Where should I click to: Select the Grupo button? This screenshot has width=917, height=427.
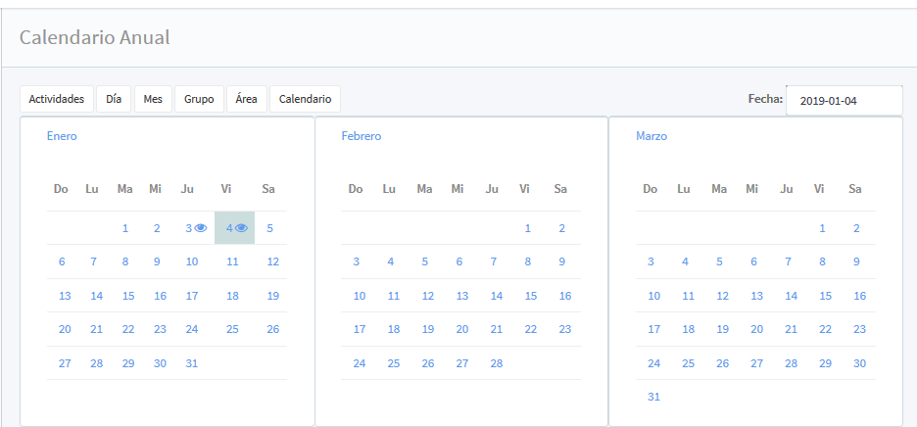pyautogui.click(x=199, y=99)
